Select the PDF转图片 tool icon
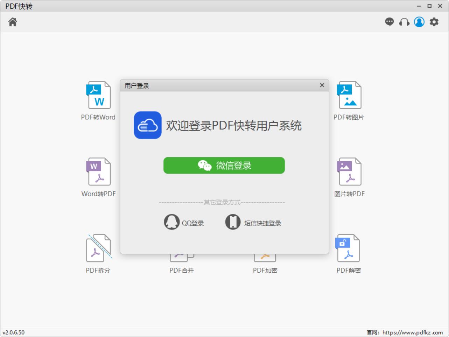This screenshot has height=337, width=449. [x=349, y=95]
